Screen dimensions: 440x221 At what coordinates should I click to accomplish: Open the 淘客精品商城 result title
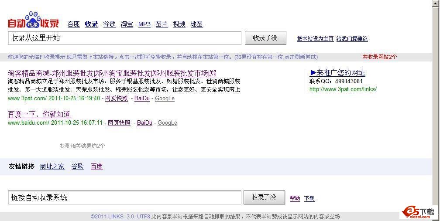(112, 73)
